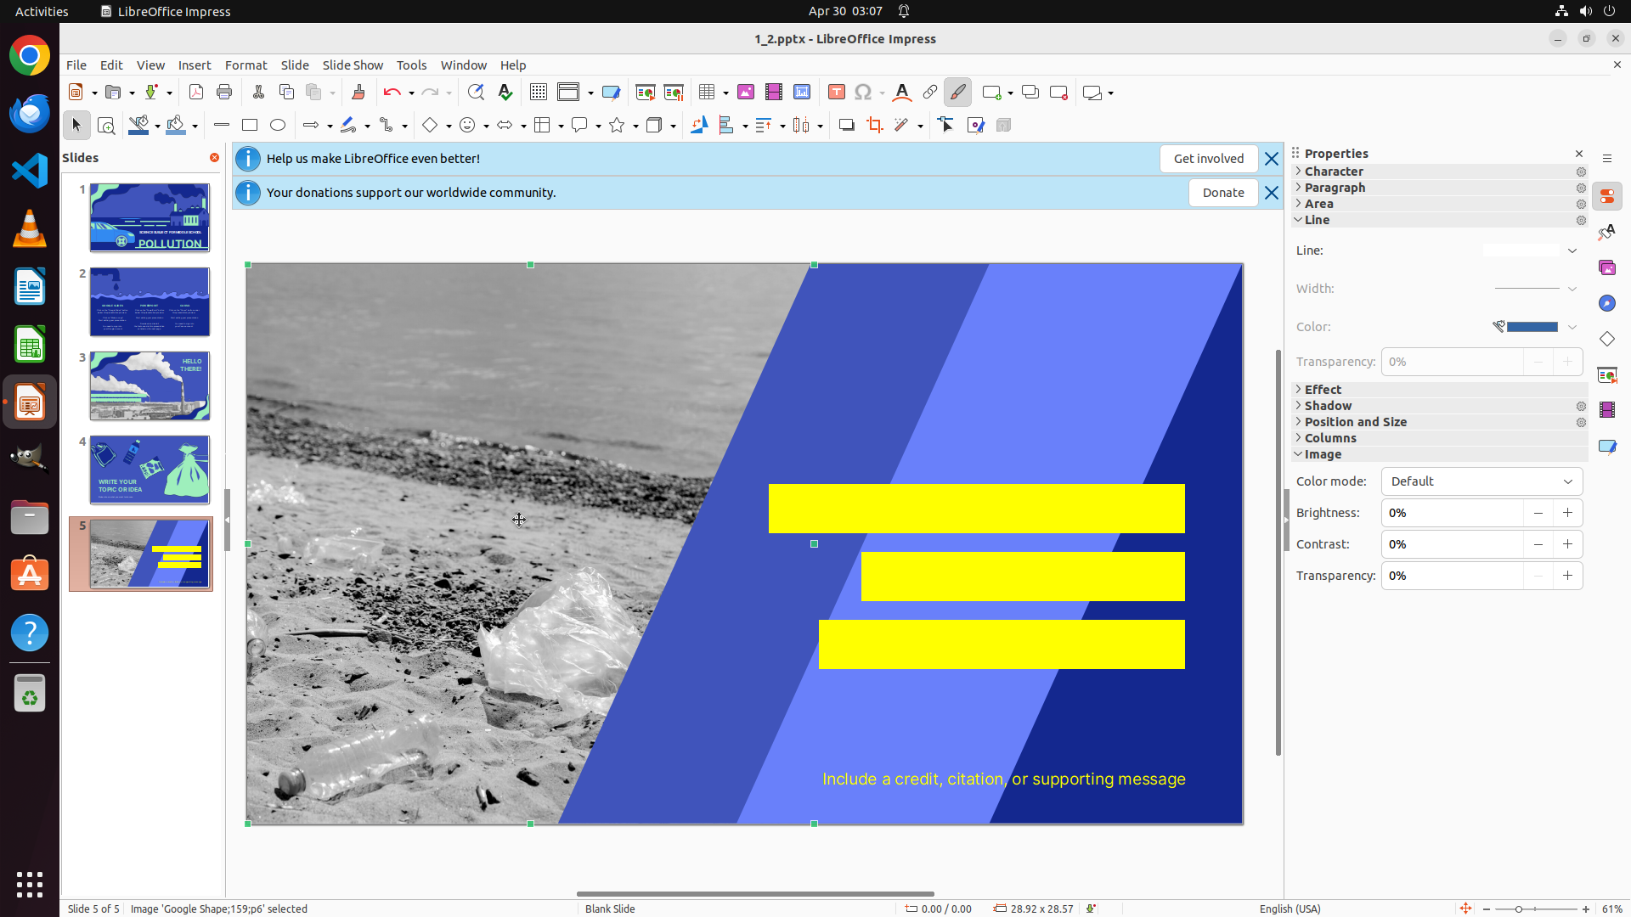The height and width of the screenshot is (917, 1631).
Task: Open sidebar Gallery deck icon
Action: 1607,268
